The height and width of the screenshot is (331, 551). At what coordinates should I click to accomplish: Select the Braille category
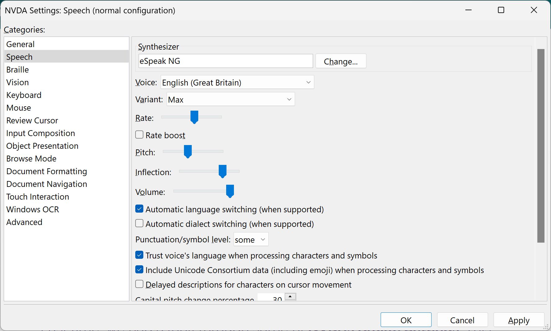click(18, 70)
